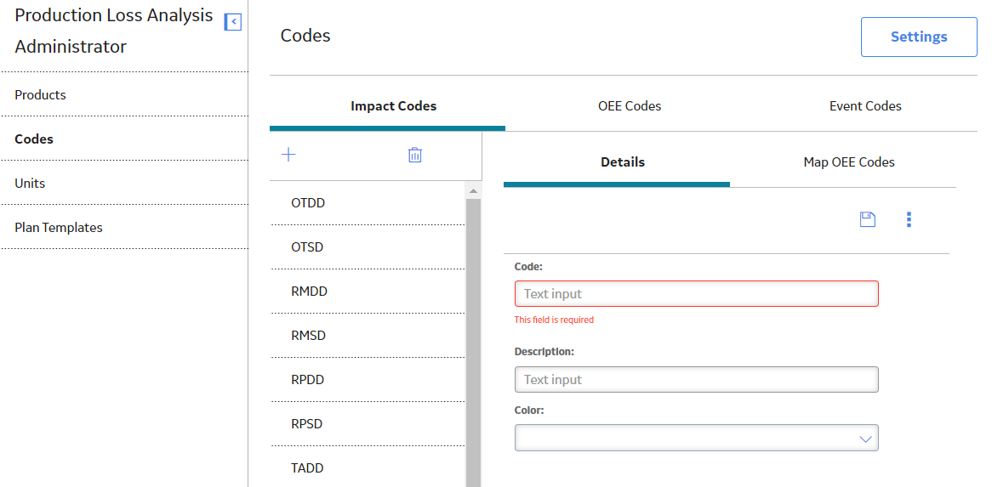This screenshot has height=487, width=992.
Task: Focus the Code text input field
Action: coord(697,294)
